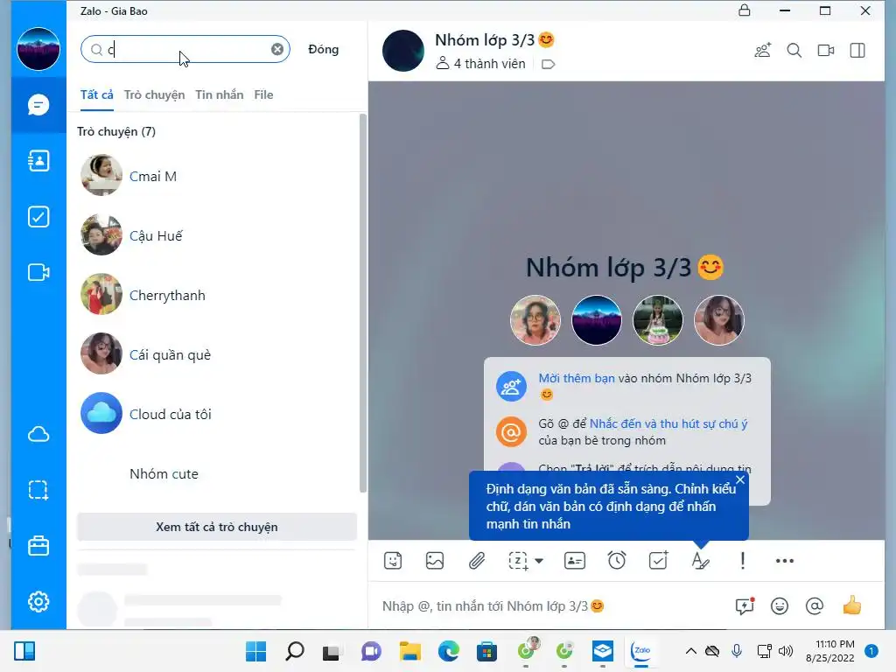Expand the screen capture dropdown arrow

(x=539, y=561)
